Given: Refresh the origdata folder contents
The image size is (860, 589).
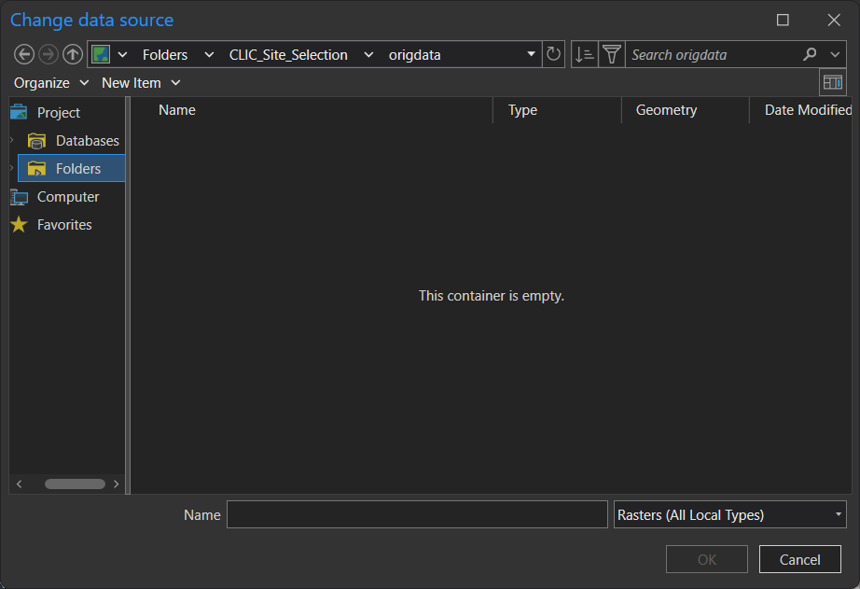Looking at the screenshot, I should point(553,53).
